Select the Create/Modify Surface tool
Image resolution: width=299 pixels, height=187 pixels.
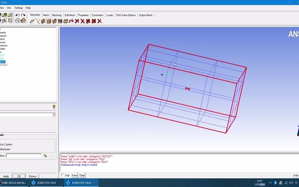pyautogui.click(x=43, y=21)
